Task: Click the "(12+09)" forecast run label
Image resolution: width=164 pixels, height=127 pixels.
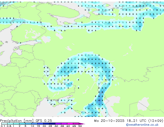Action: (156, 121)
